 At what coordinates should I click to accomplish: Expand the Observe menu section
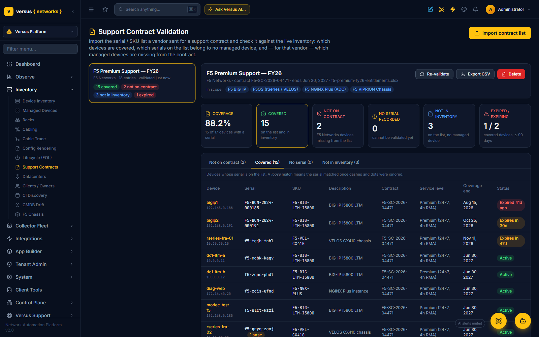tap(40, 77)
